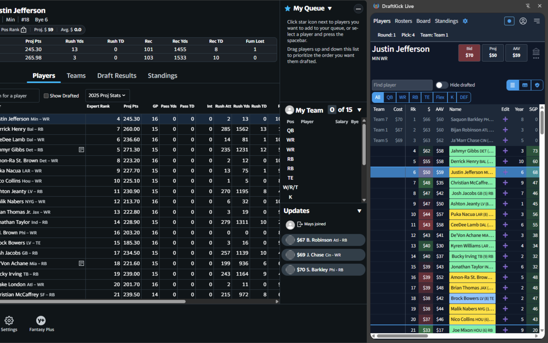Click the Proj $50 button
The width and height of the screenshot is (548, 343).
493,51
